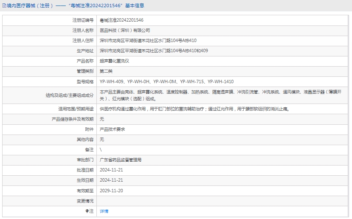Click the document icon before the page title
The width and height of the screenshot is (352, 219).
click(4, 6)
